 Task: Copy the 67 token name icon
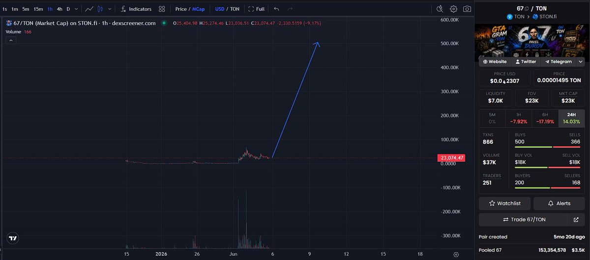tap(526, 8)
